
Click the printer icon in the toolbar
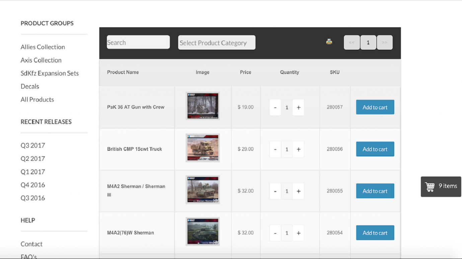[x=329, y=42]
